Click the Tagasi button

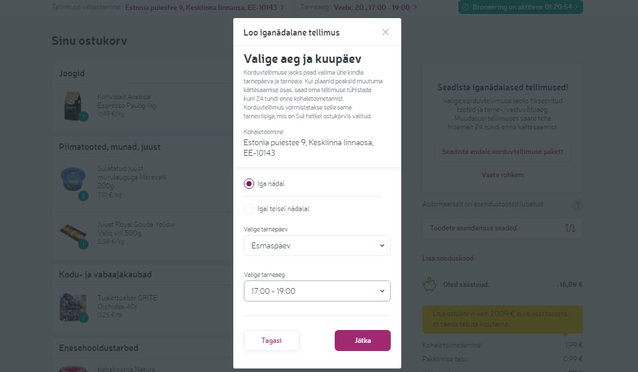(271, 341)
